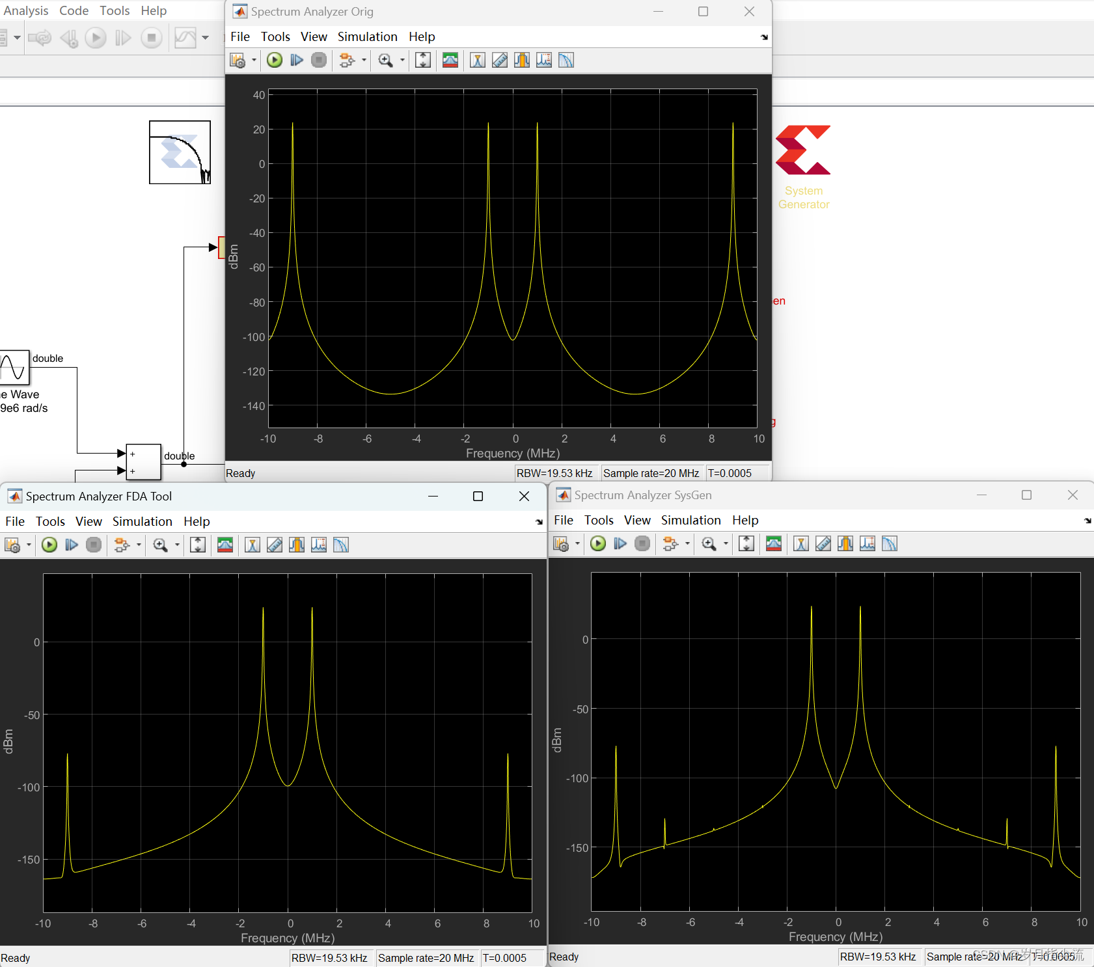Select Zoom tool in SysGen analyzer
The image size is (1094, 967).
tap(709, 544)
